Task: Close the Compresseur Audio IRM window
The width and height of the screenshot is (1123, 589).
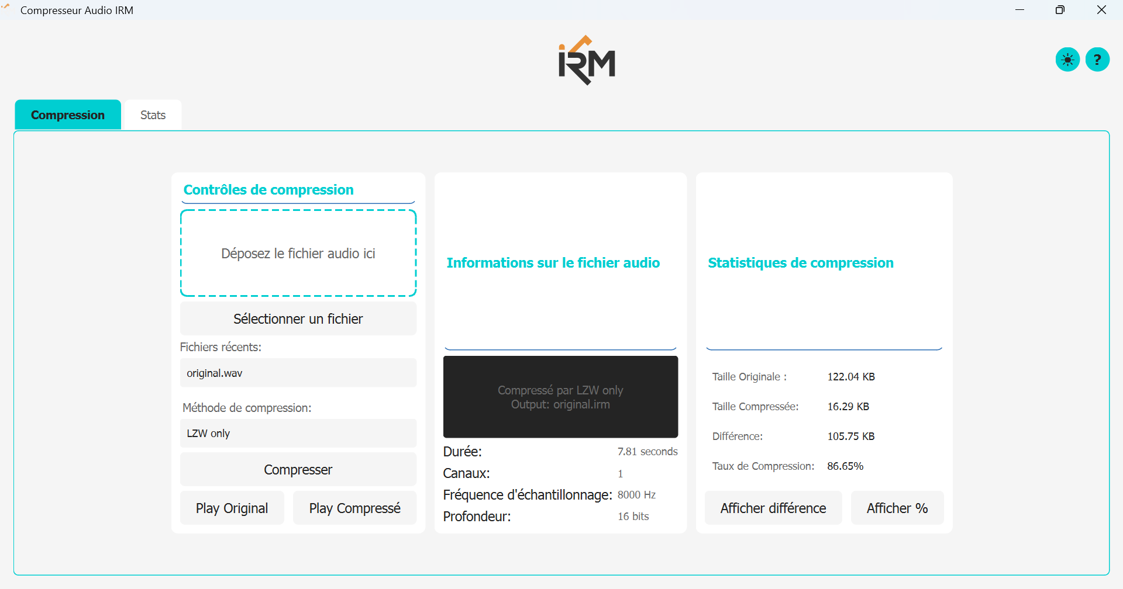Action: [1101, 10]
